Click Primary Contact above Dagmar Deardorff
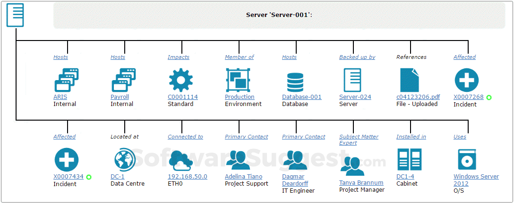514x204 pixels. (304, 137)
